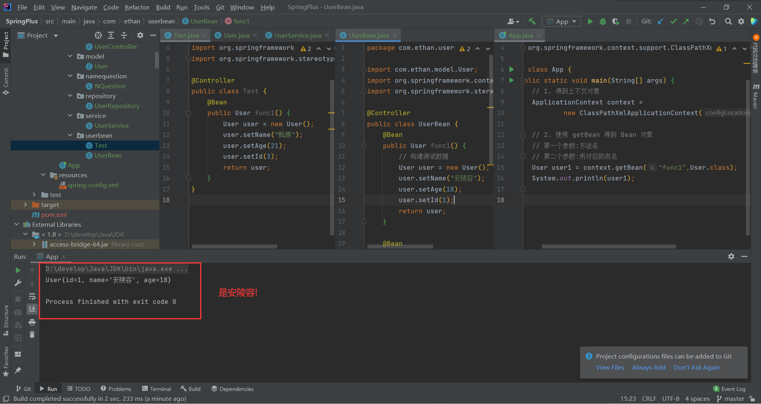The width and height of the screenshot is (761, 404).
Task: Select pom.xml in project tree
Action: coord(50,214)
